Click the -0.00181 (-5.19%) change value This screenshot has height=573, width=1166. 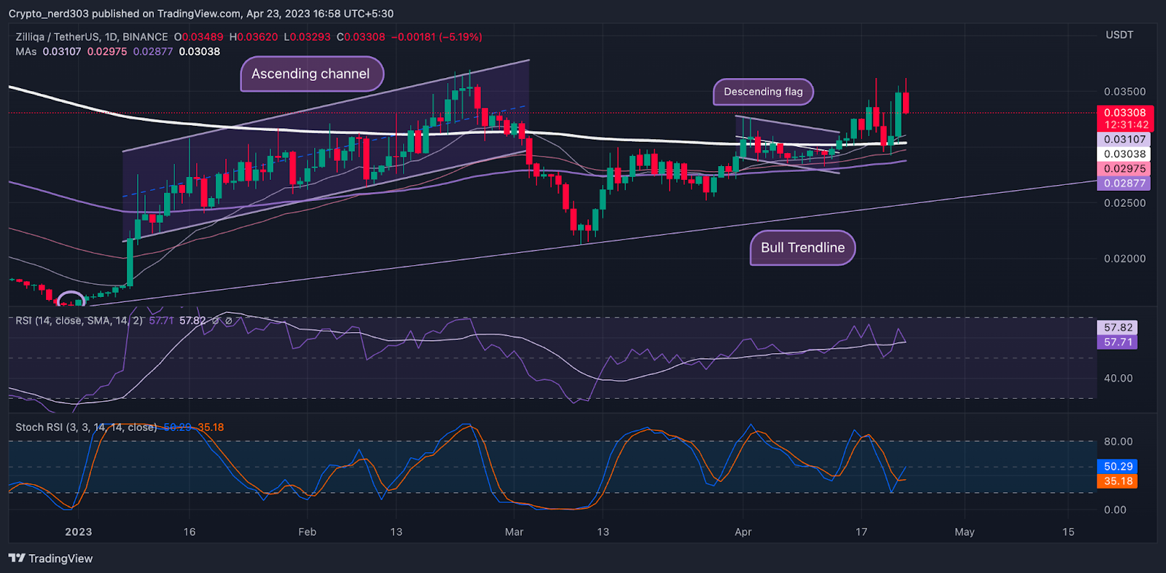(x=437, y=37)
